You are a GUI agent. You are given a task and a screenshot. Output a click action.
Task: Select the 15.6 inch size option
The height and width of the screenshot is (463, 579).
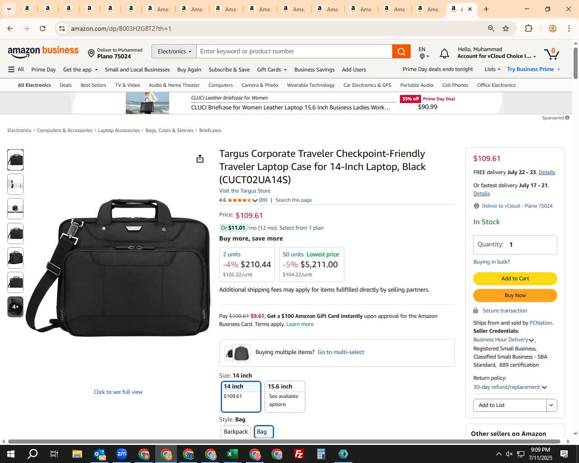pos(285,397)
